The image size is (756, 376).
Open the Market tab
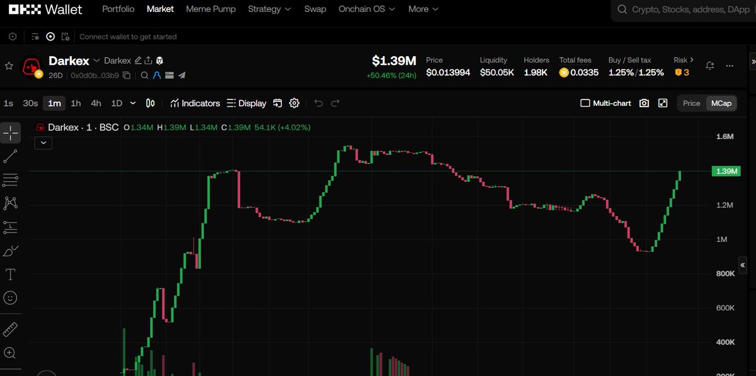coord(160,9)
